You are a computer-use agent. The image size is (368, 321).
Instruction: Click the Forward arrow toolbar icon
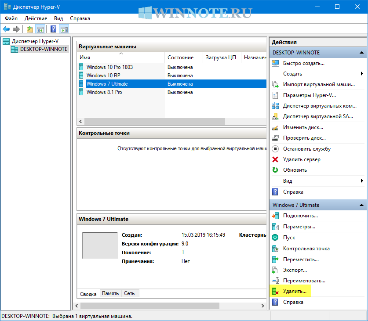[x=16, y=29]
